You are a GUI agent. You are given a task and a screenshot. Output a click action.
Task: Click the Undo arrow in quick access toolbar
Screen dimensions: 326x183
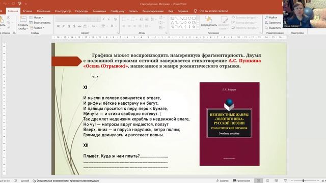pos(5,4)
